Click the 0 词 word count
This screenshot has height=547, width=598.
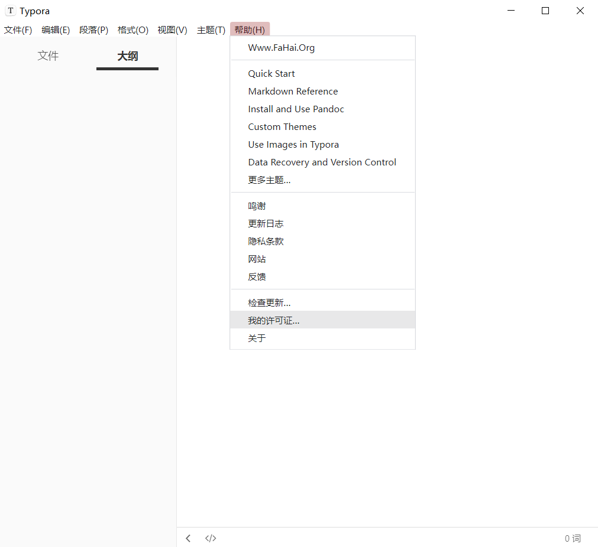pyautogui.click(x=573, y=538)
